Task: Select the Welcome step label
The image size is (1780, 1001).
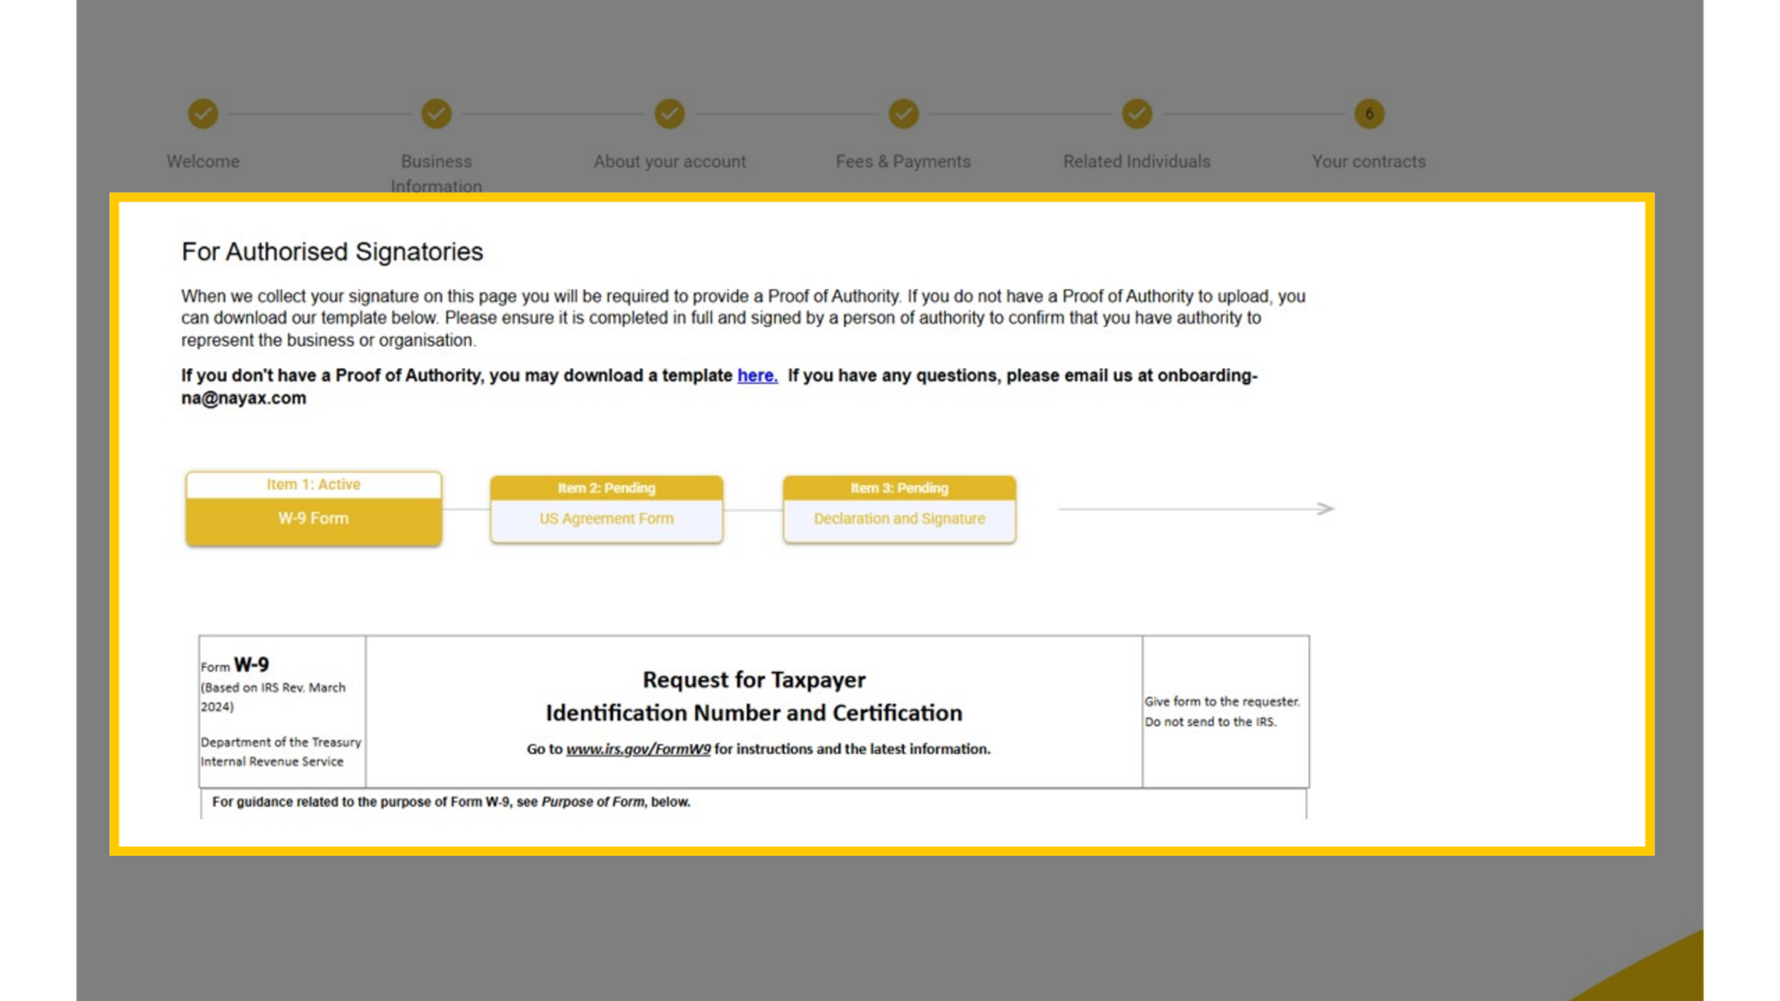Action: 203,162
